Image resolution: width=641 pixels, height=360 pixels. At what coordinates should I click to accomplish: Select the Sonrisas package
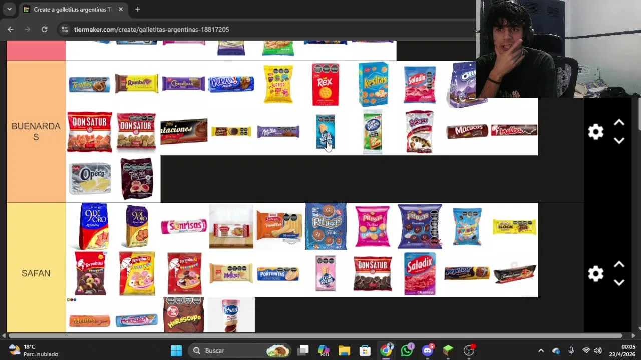(x=184, y=226)
